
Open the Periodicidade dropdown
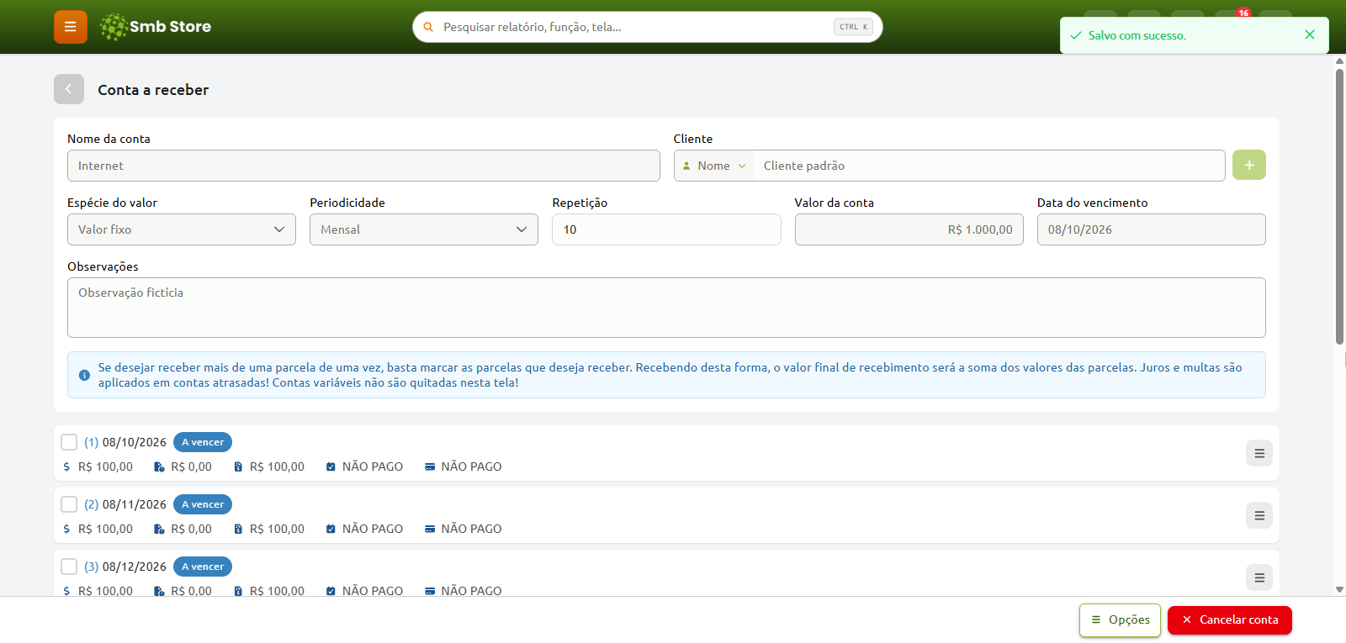coord(424,229)
